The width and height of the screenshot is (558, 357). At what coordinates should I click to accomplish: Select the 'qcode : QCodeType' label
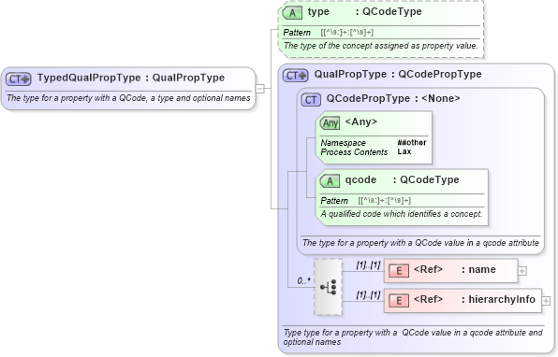point(403,179)
